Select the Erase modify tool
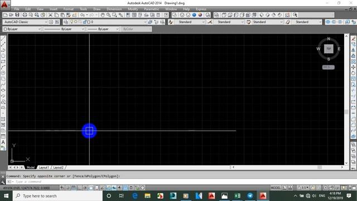 coord(353,39)
